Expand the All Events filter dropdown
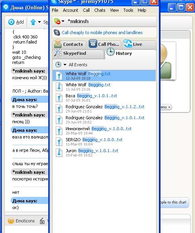 pyautogui.click(x=65, y=65)
